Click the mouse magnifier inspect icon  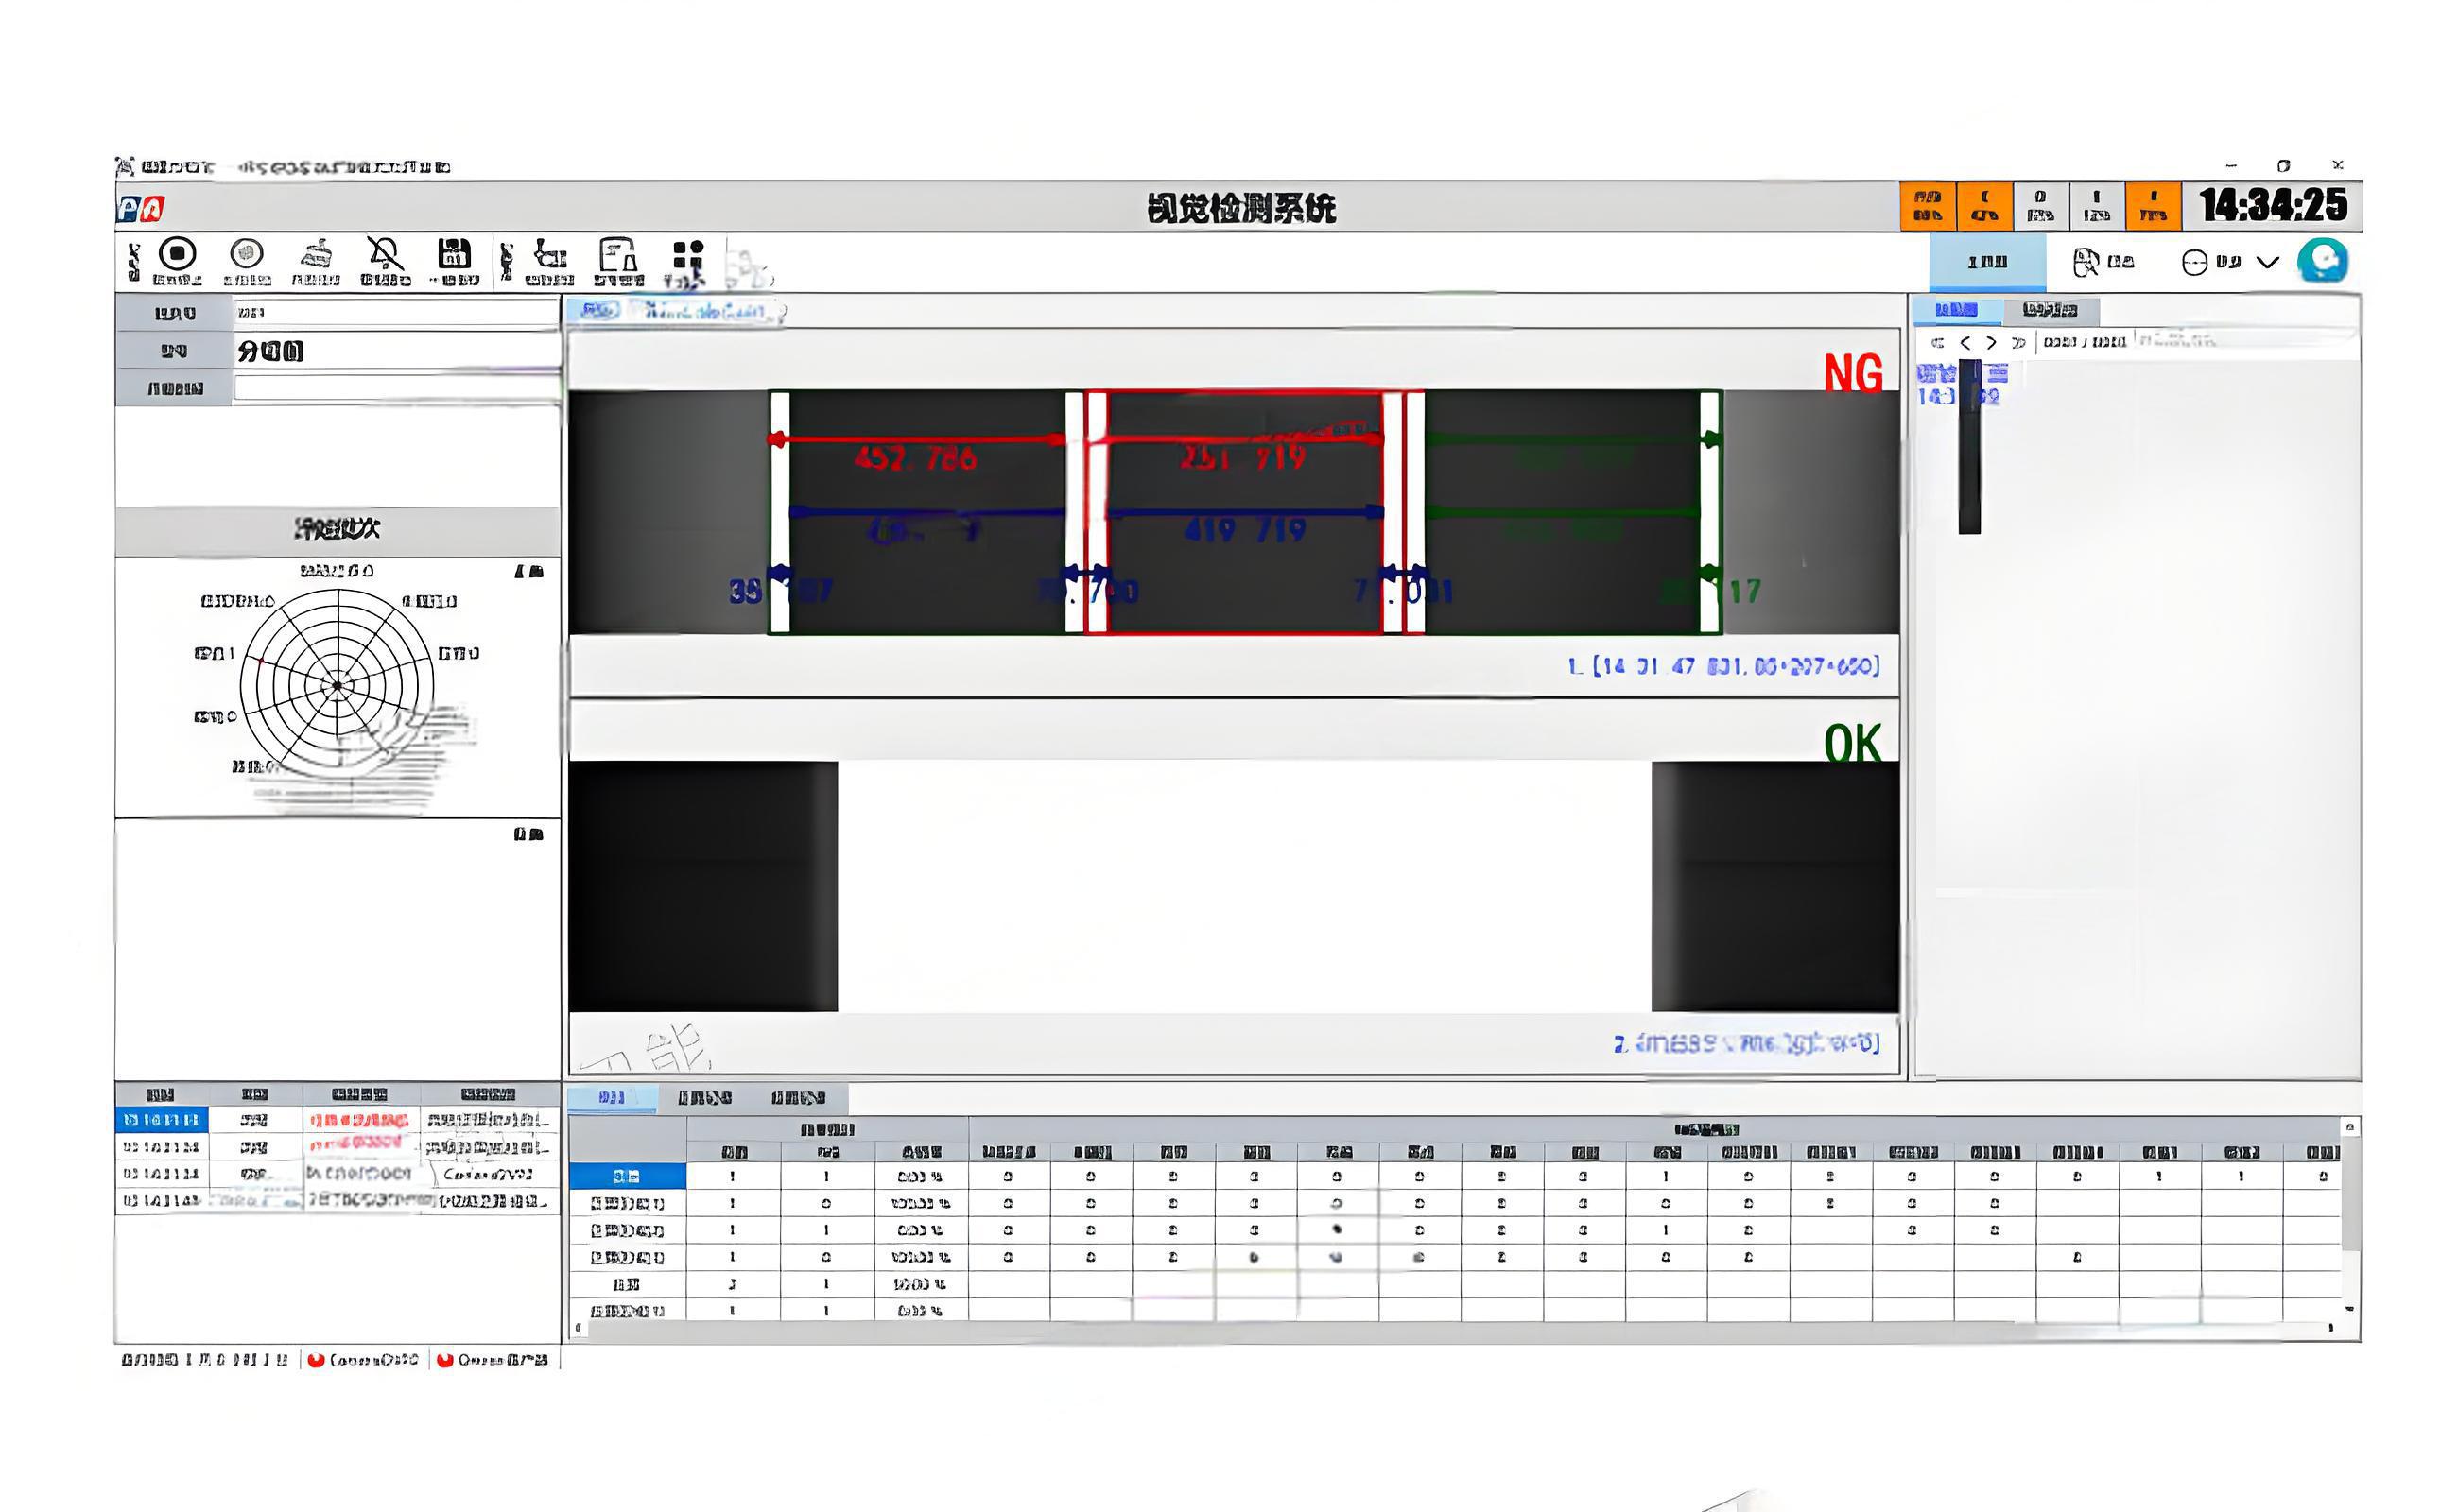pyautogui.click(x=2086, y=262)
